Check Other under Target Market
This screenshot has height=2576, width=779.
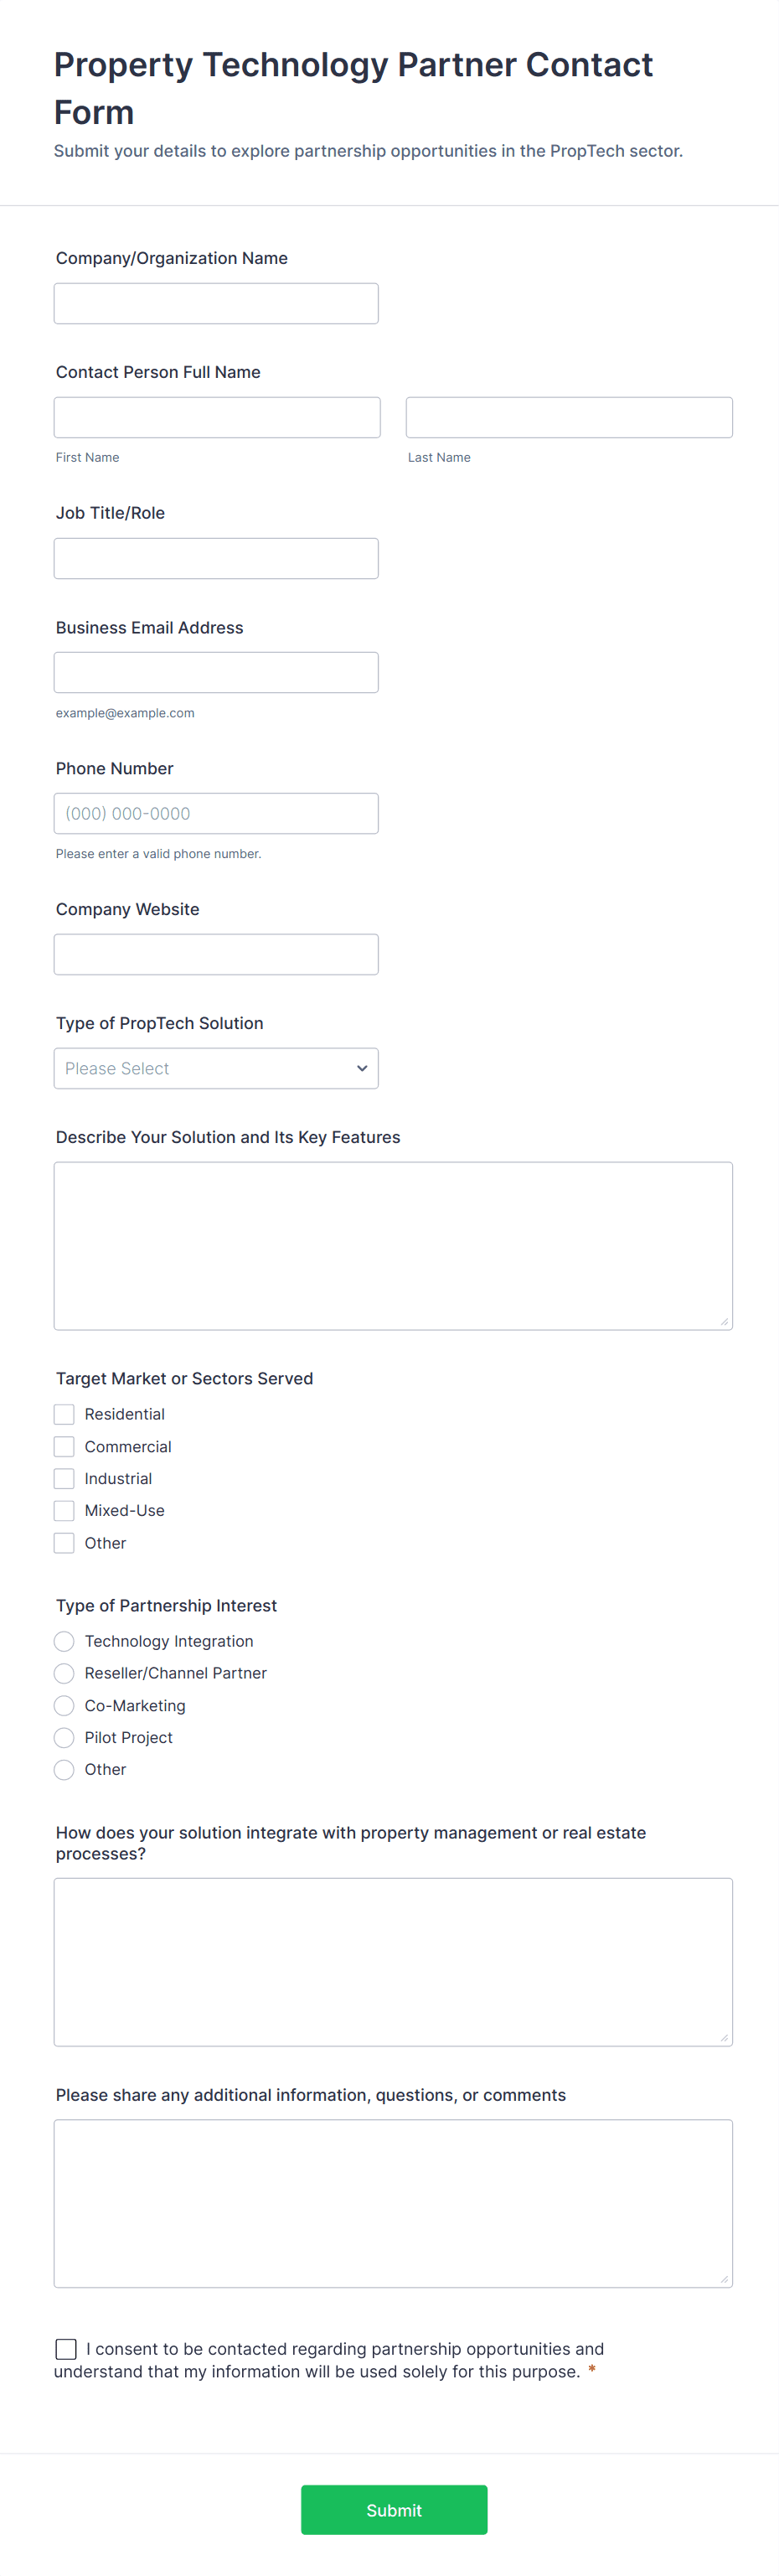pos(64,1543)
